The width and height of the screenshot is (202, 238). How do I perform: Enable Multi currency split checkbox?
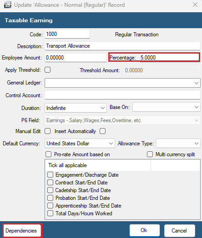click(x=150, y=154)
